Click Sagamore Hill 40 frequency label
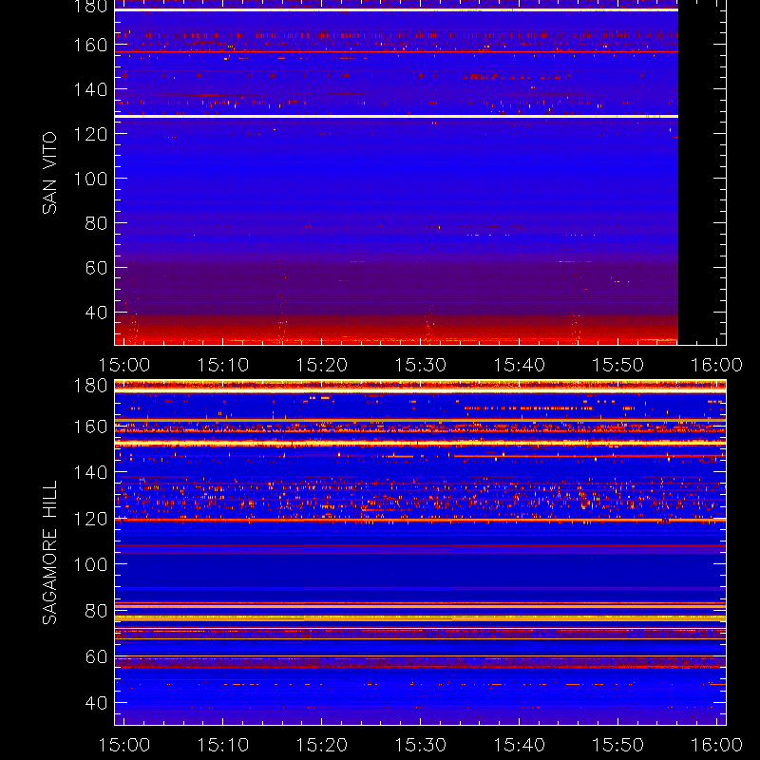The image size is (760, 760). pos(97,703)
